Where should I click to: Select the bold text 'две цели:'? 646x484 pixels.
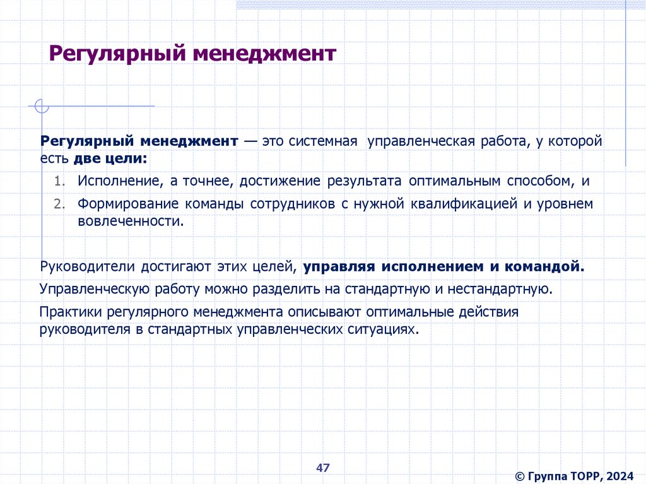click(x=110, y=158)
